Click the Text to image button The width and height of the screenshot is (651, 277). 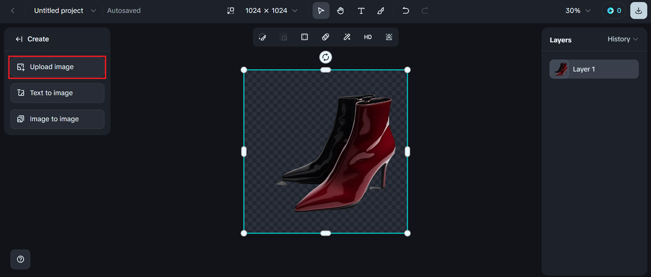57,93
